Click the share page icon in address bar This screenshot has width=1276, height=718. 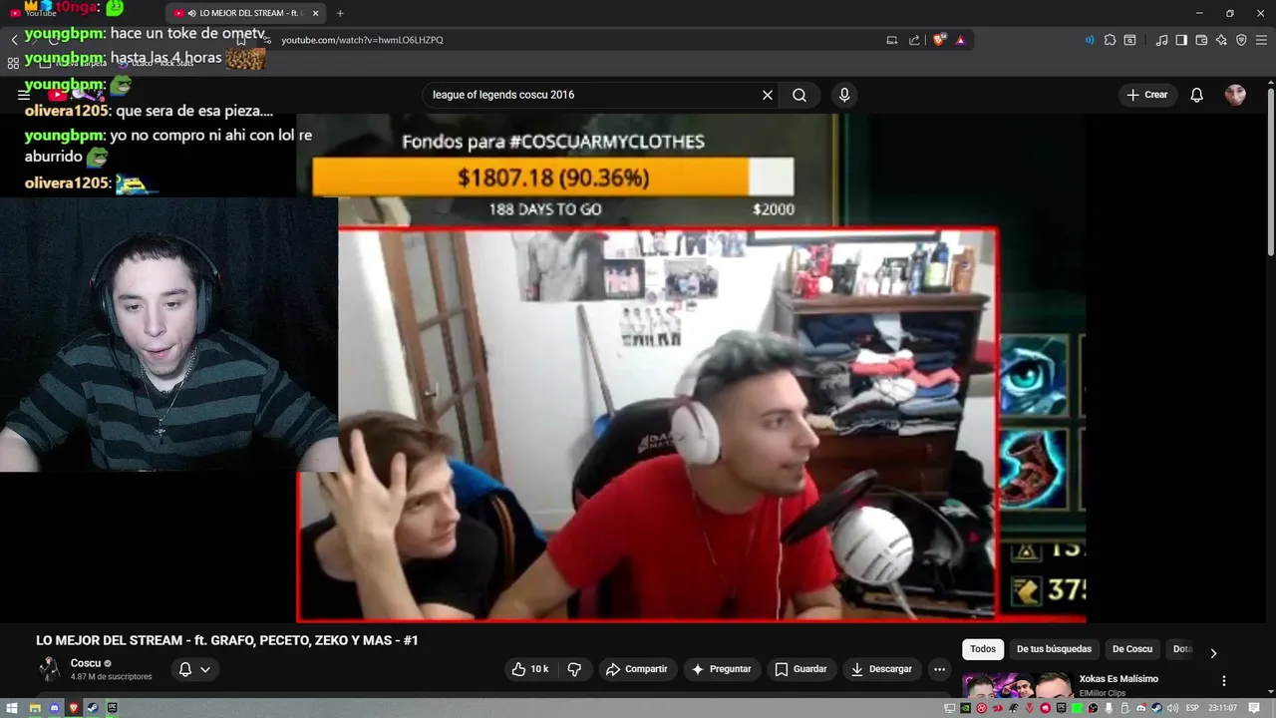pyautogui.click(x=914, y=40)
